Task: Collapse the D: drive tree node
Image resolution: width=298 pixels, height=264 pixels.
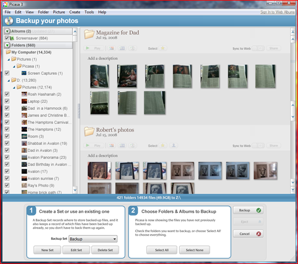Action: [x=9, y=80]
